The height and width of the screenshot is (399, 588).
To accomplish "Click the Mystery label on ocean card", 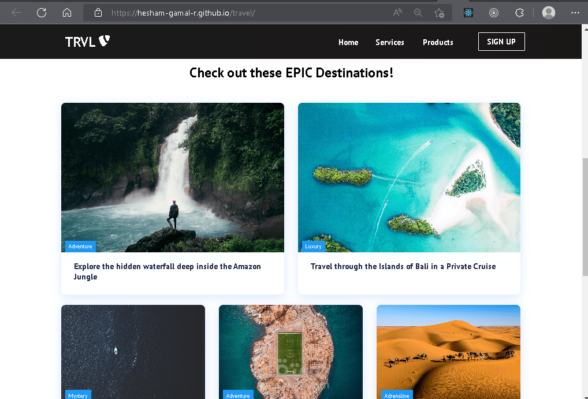I will pos(77,395).
